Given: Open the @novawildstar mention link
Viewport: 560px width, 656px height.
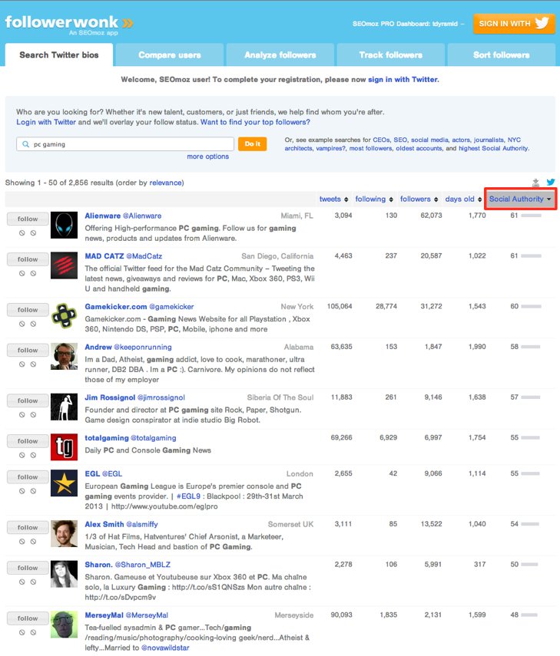Looking at the screenshot, I should click(165, 648).
